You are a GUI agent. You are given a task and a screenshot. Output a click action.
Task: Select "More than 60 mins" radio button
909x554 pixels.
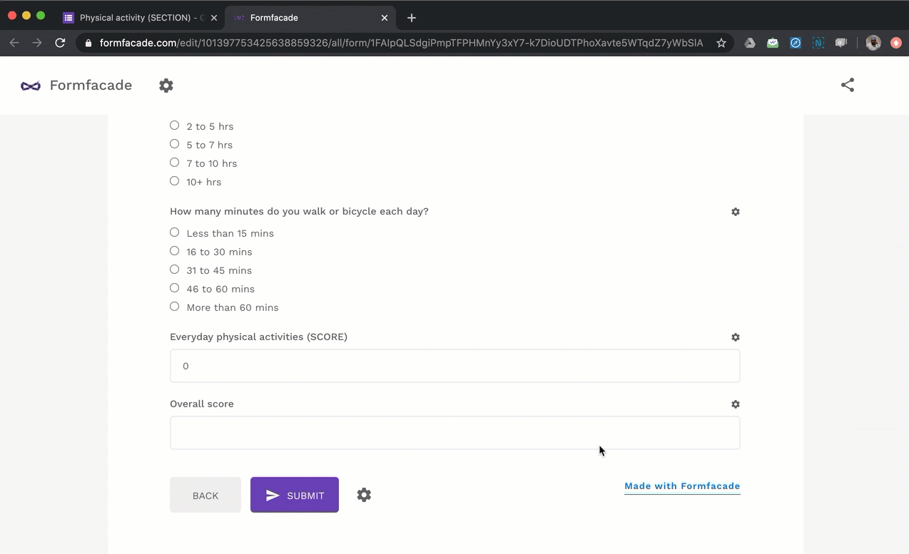(x=175, y=307)
